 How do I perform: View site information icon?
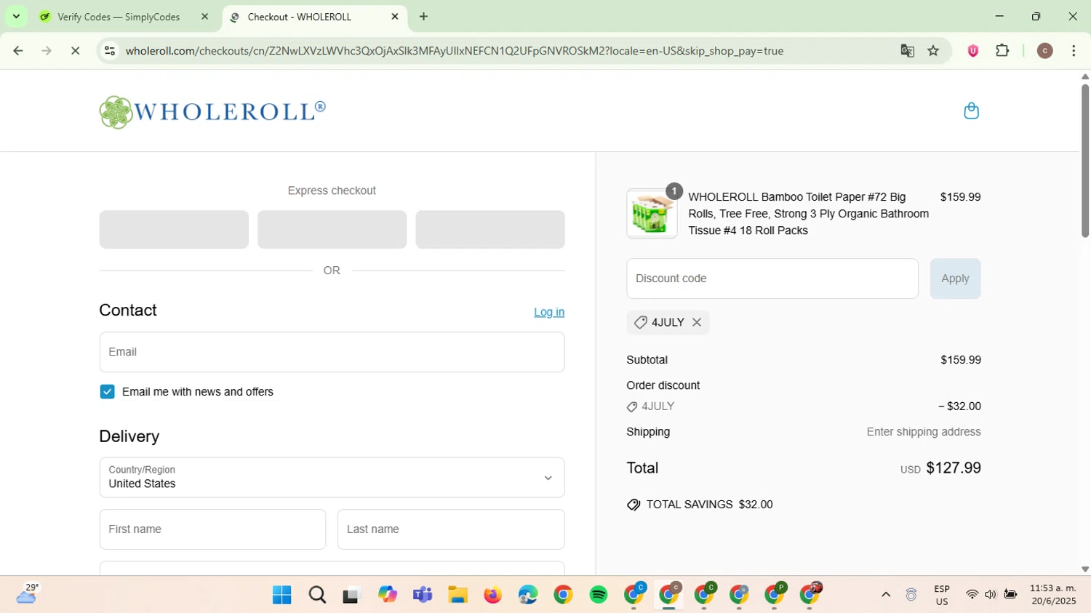(110, 51)
